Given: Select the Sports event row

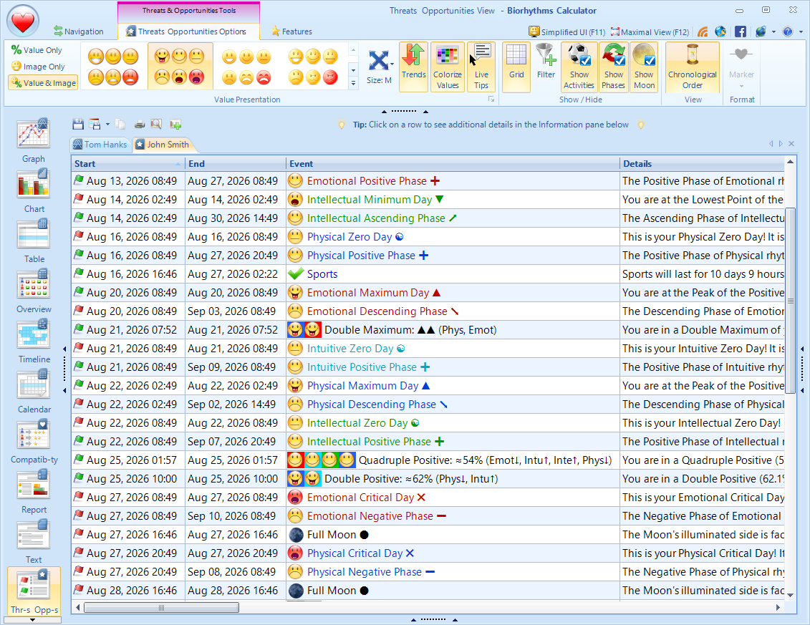Looking at the screenshot, I should coord(322,273).
